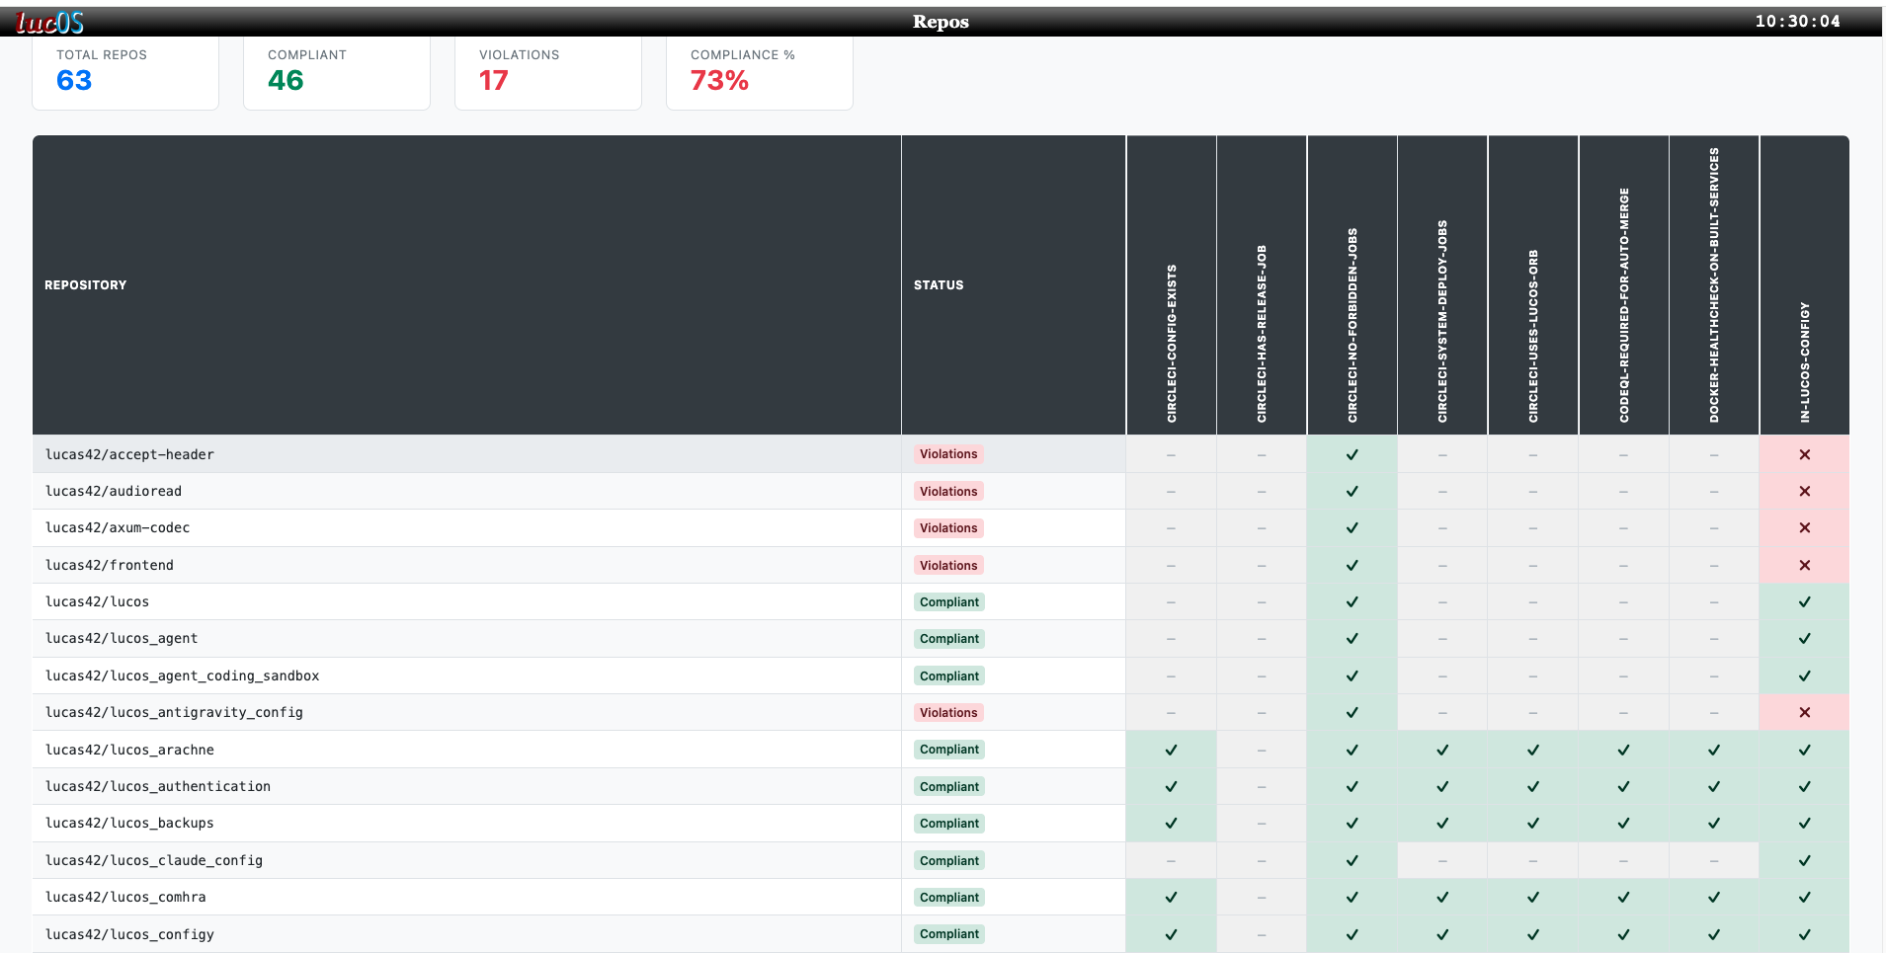This screenshot has height=953, width=1886.
Task: Click the IN-LUCOS-CONFIGY checkmark for lucas42/lucos_claude_config
Action: point(1805,860)
